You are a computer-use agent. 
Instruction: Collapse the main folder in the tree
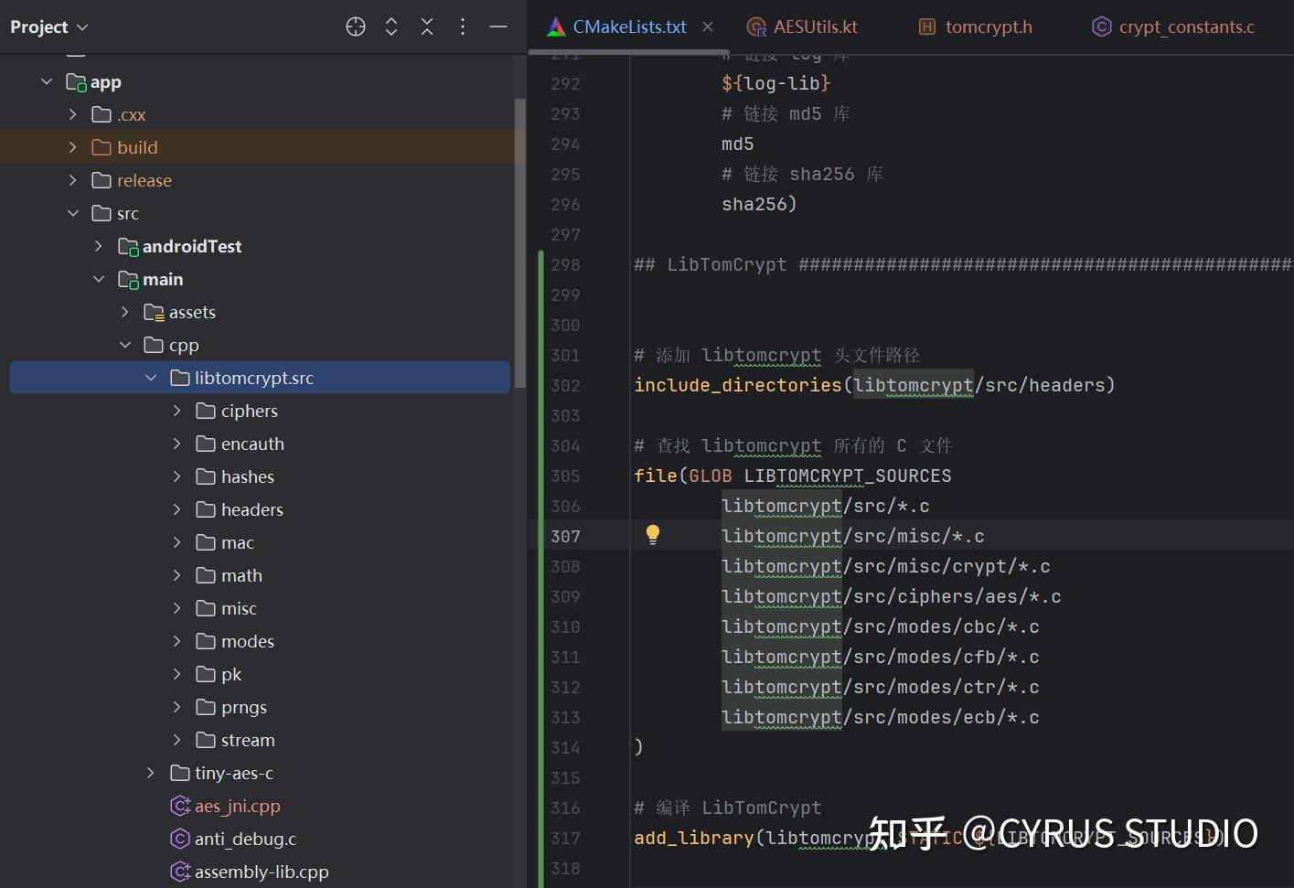click(x=99, y=279)
